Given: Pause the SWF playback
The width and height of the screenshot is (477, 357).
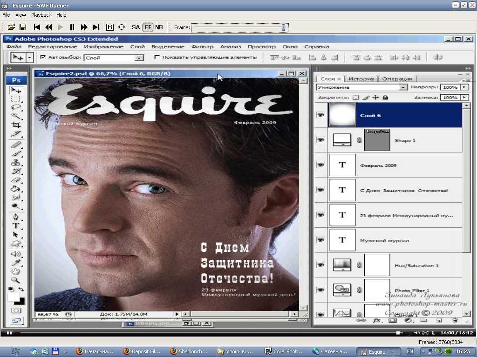Looking at the screenshot, I should 72,27.
